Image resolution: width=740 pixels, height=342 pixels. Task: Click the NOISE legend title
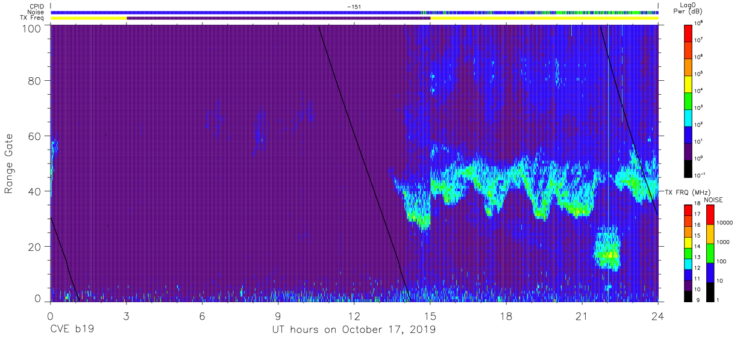pyautogui.click(x=714, y=200)
